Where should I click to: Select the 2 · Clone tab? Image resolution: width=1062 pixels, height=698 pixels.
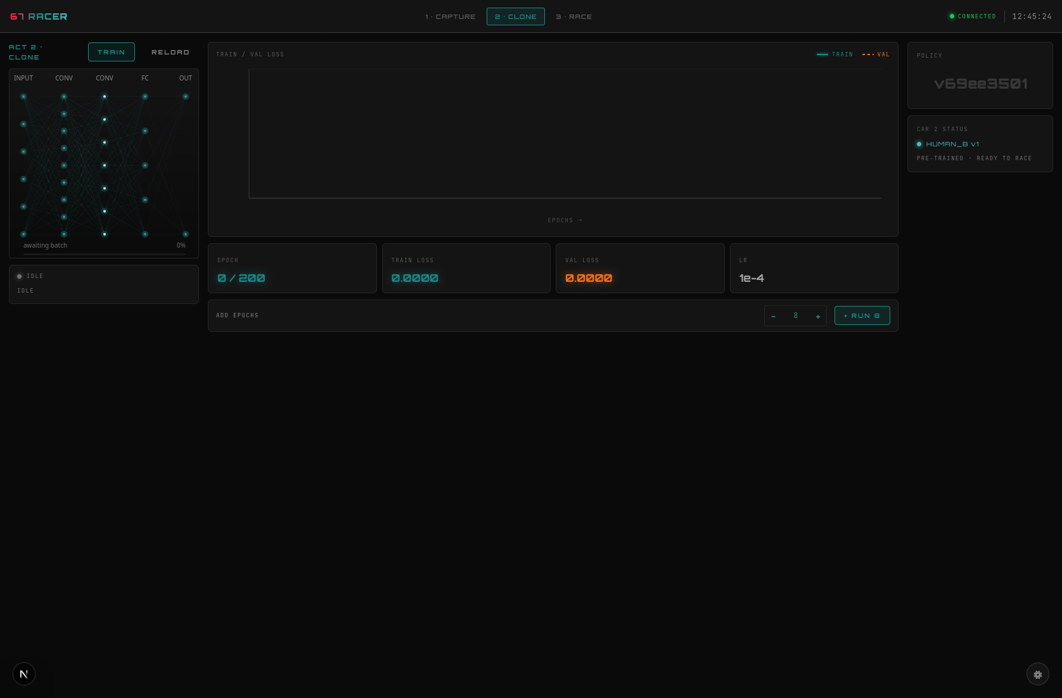[516, 16]
